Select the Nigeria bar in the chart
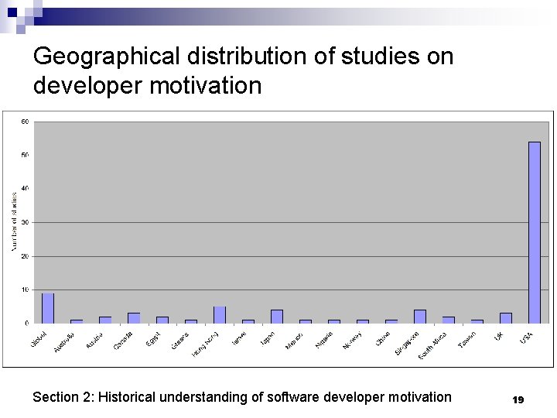Screen dimensions: 557x418 (x=334, y=322)
